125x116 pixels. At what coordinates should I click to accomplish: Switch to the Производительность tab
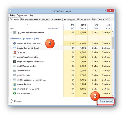(x=31, y=19)
